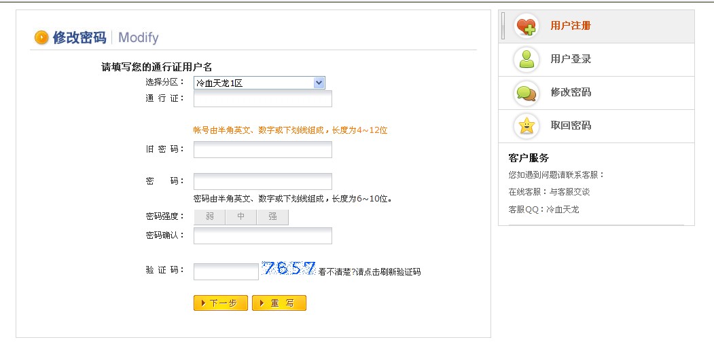Click the star icon for 取回密码

point(526,126)
